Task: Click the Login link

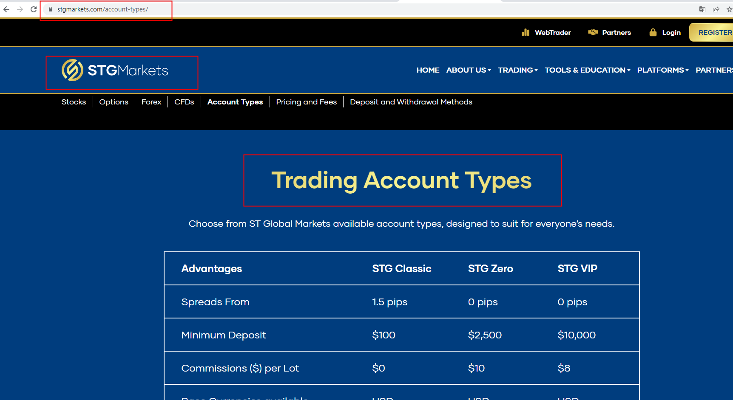Action: [x=665, y=33]
